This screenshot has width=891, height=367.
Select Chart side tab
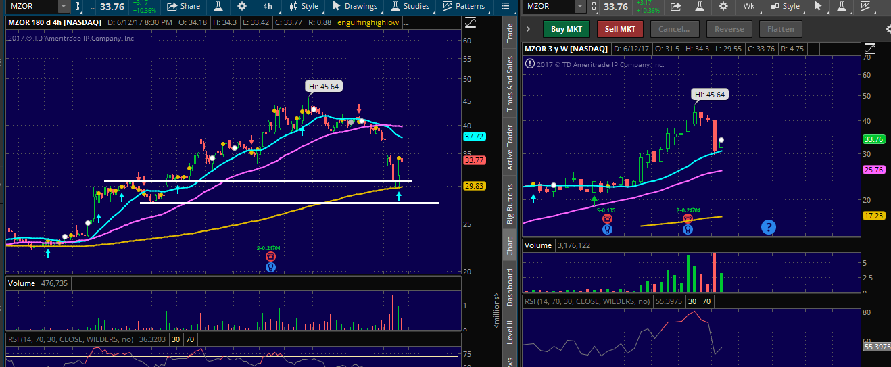(510, 247)
